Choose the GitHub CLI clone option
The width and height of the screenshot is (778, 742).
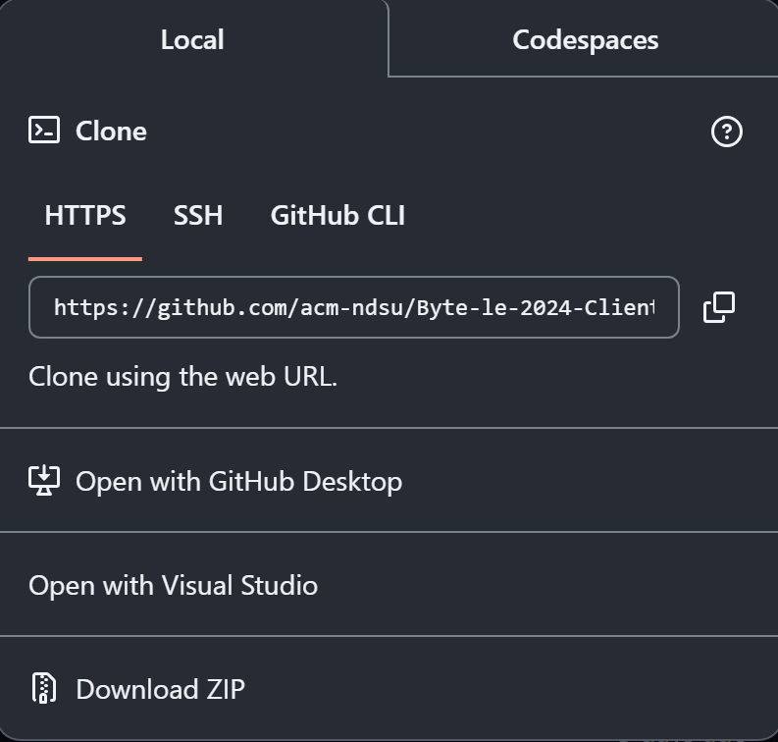[337, 216]
